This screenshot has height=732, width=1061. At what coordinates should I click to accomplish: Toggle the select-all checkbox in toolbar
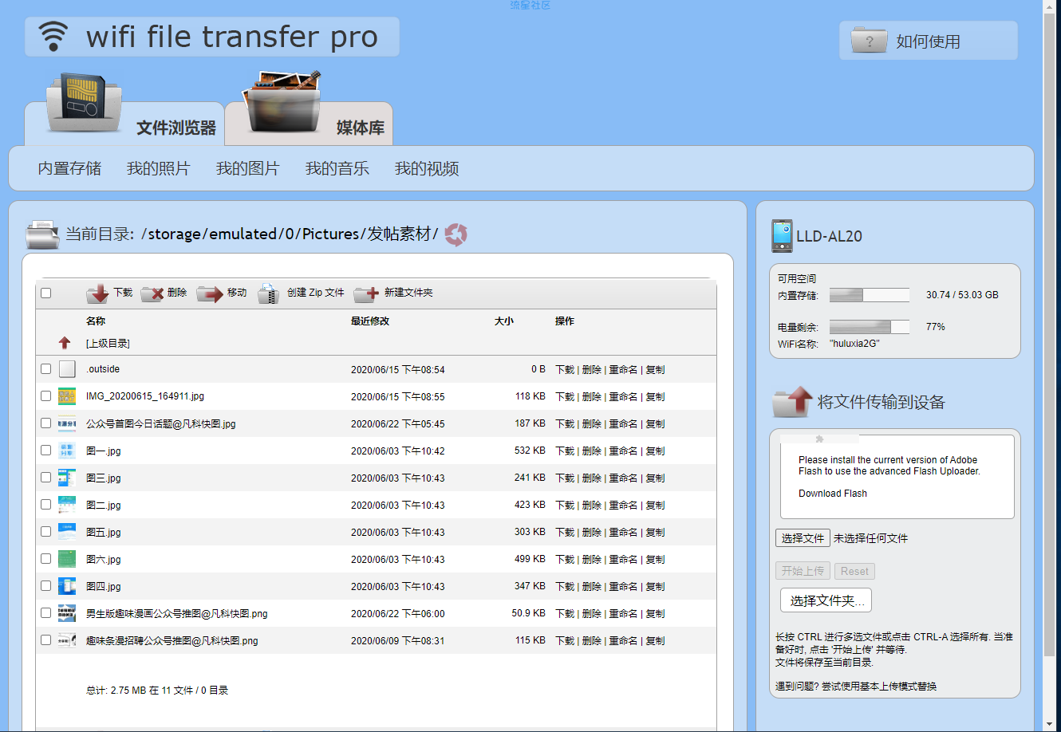click(x=45, y=293)
